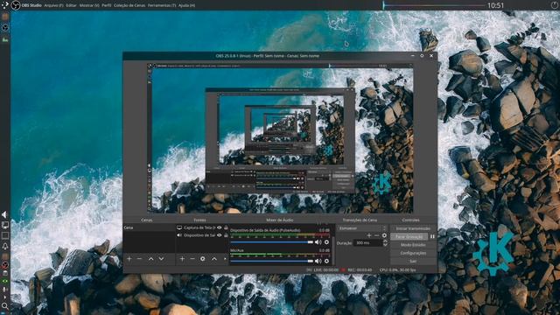Remove the selected scene with minus icon
Viewport: 560px width, 315px height.
coord(139,259)
